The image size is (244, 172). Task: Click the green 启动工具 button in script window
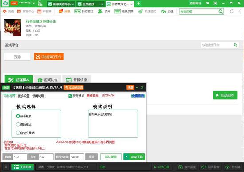click(x=134, y=157)
